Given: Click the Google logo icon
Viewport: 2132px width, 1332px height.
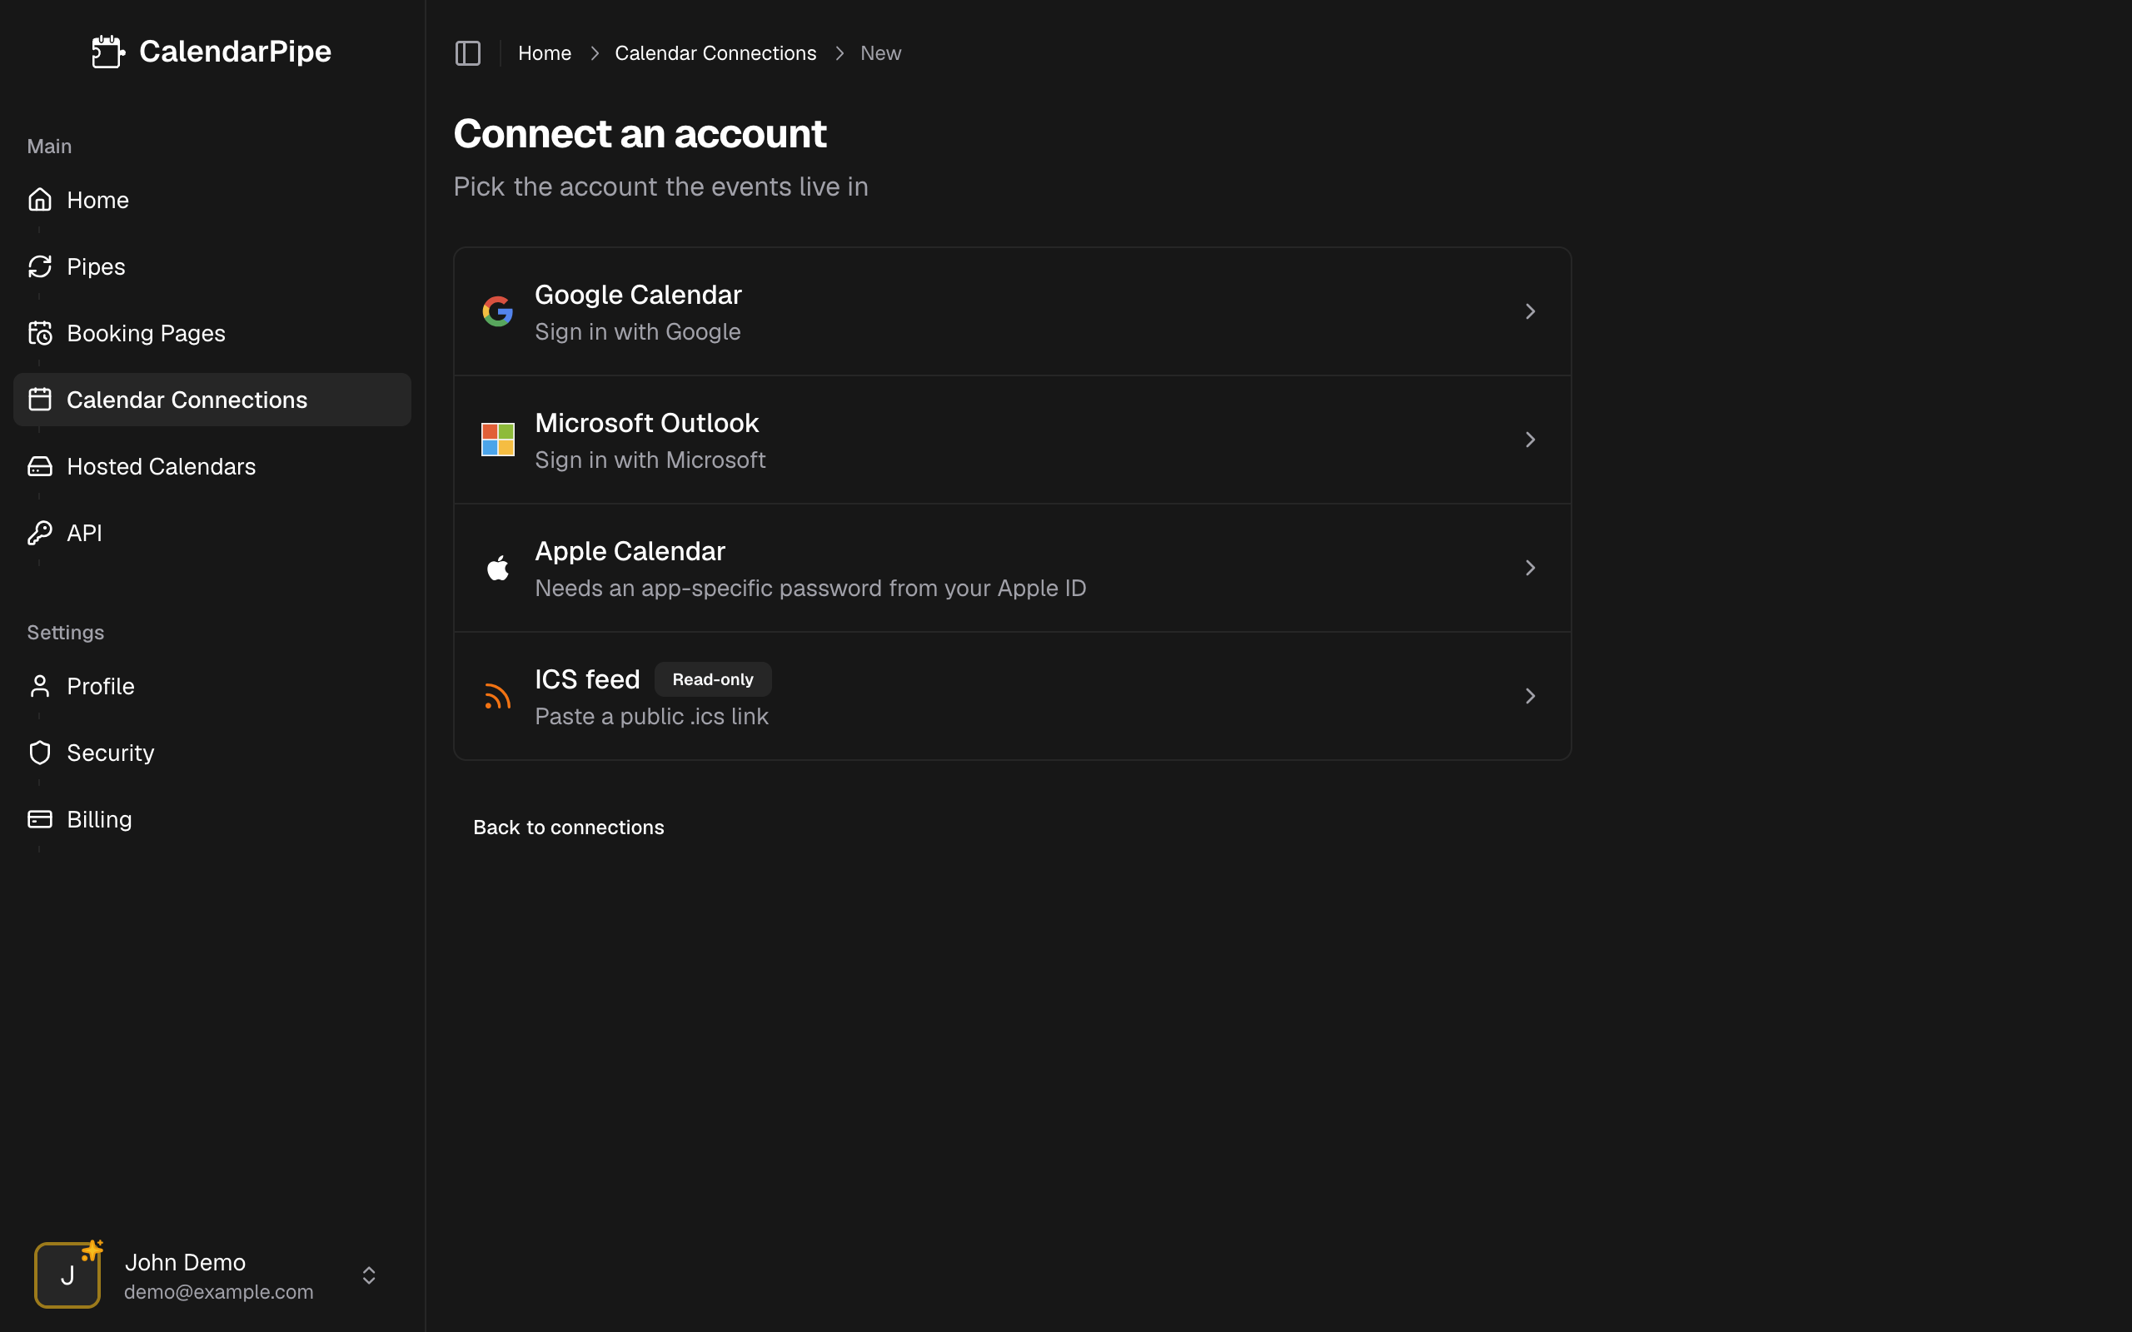Looking at the screenshot, I should (x=498, y=311).
